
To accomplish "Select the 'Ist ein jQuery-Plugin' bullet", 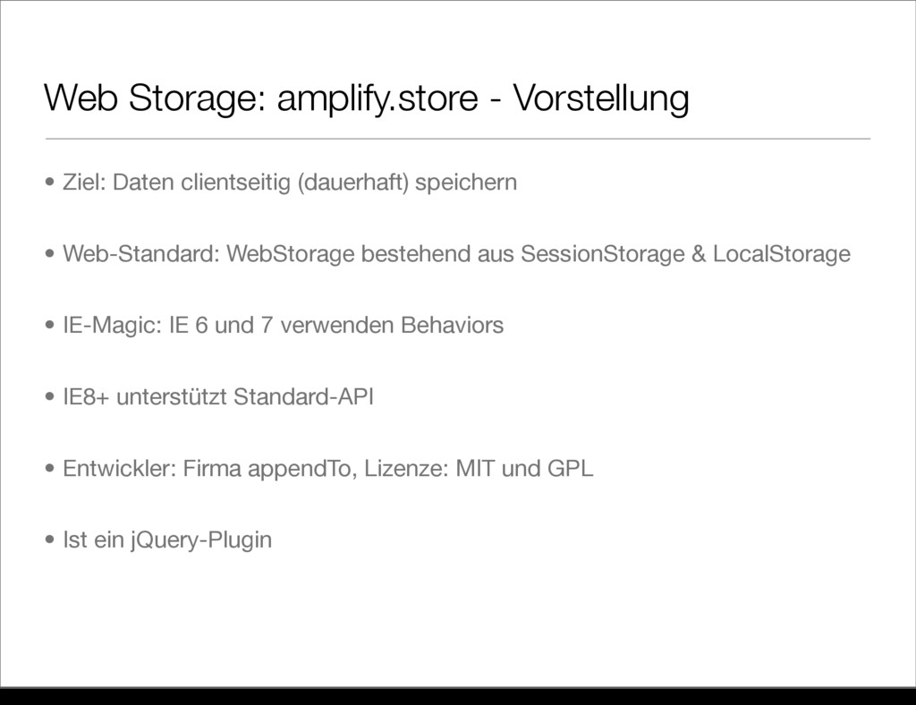I will (167, 540).
